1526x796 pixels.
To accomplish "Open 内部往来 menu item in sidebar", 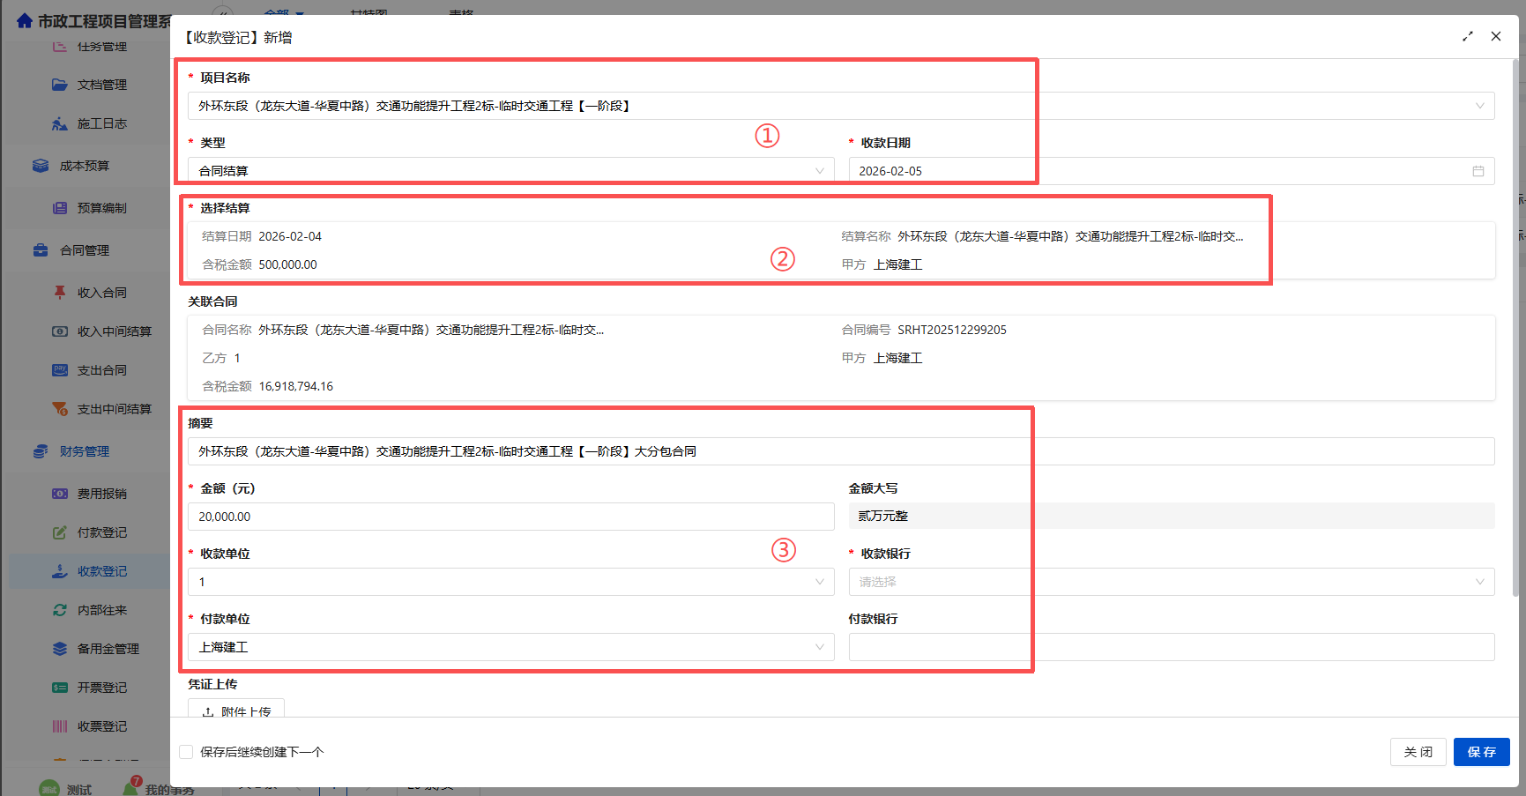I will (x=101, y=610).
